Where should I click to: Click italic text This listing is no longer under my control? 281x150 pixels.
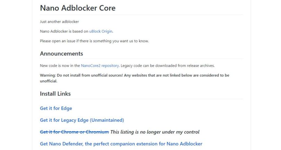tap(155, 132)
